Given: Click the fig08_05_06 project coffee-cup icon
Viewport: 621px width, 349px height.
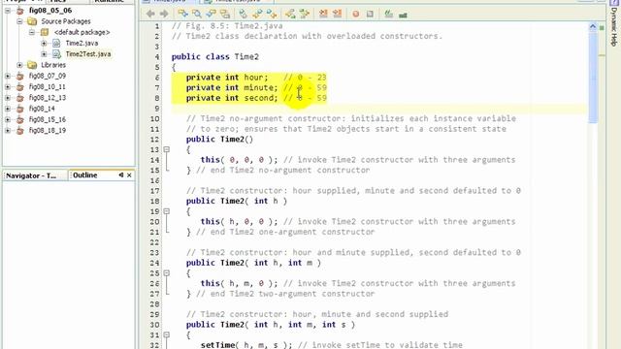Looking at the screenshot, I should [19, 11].
